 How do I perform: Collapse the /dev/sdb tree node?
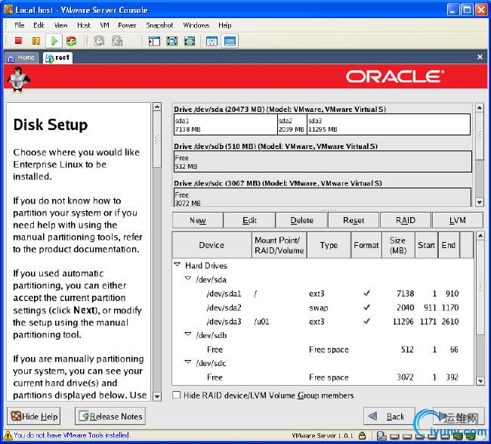click(x=188, y=335)
